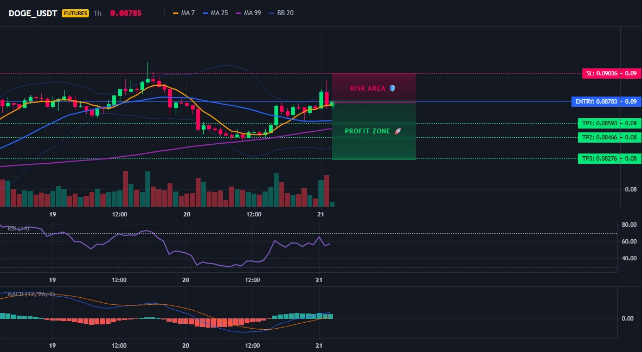Toggle the MA 7 legend entry
The image size is (642, 352).
184,13
